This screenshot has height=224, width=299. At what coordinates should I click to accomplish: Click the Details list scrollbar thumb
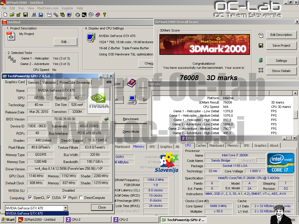(x=295, y=115)
